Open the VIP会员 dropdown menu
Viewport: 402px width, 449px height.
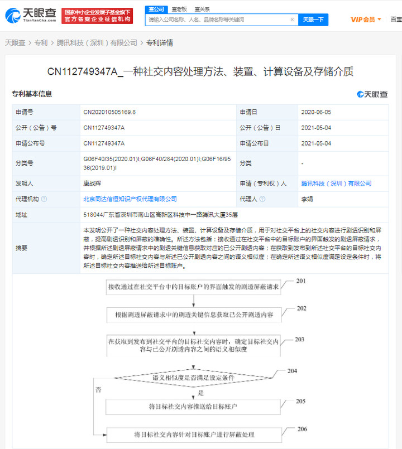point(366,20)
